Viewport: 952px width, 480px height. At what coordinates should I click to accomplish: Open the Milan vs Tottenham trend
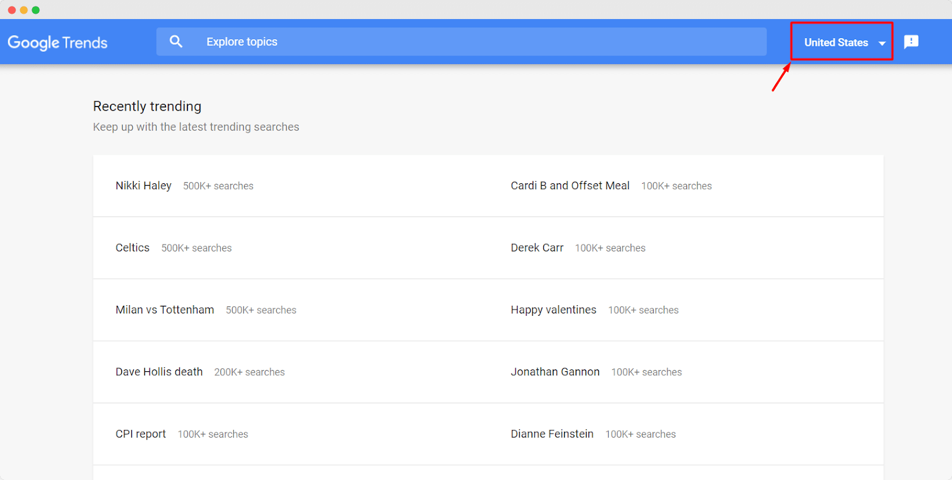point(165,310)
